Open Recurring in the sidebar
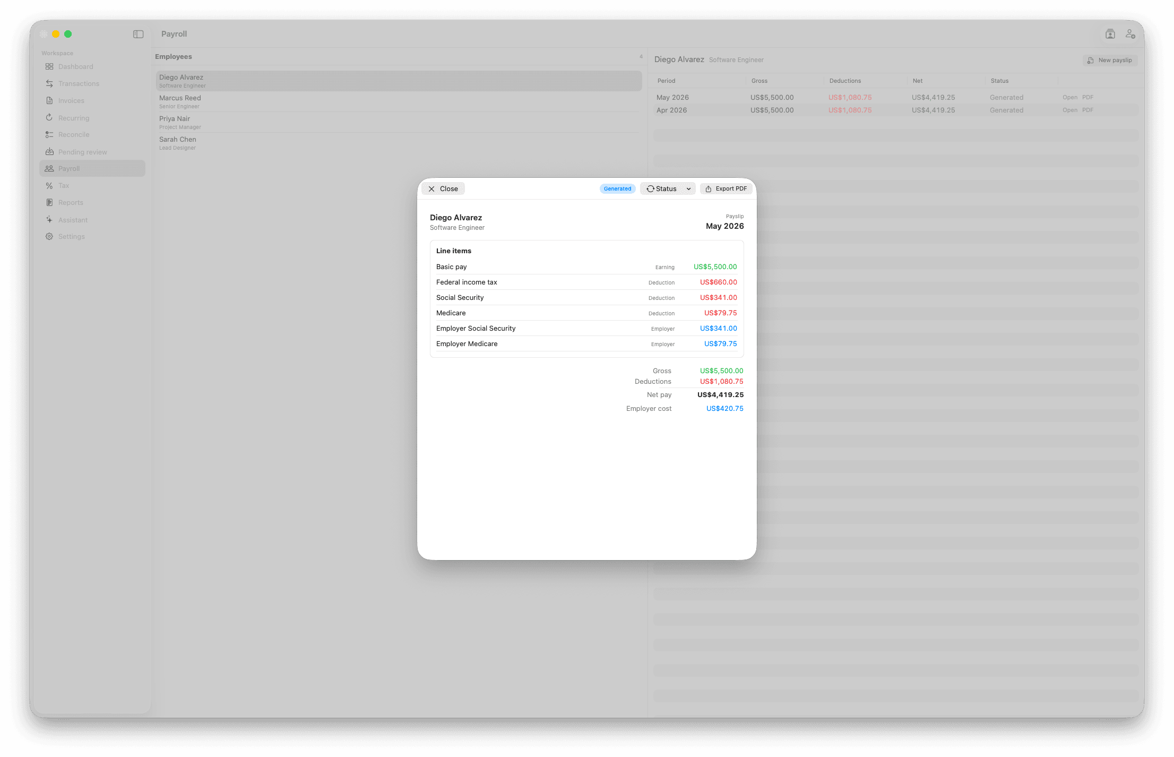 (92, 117)
